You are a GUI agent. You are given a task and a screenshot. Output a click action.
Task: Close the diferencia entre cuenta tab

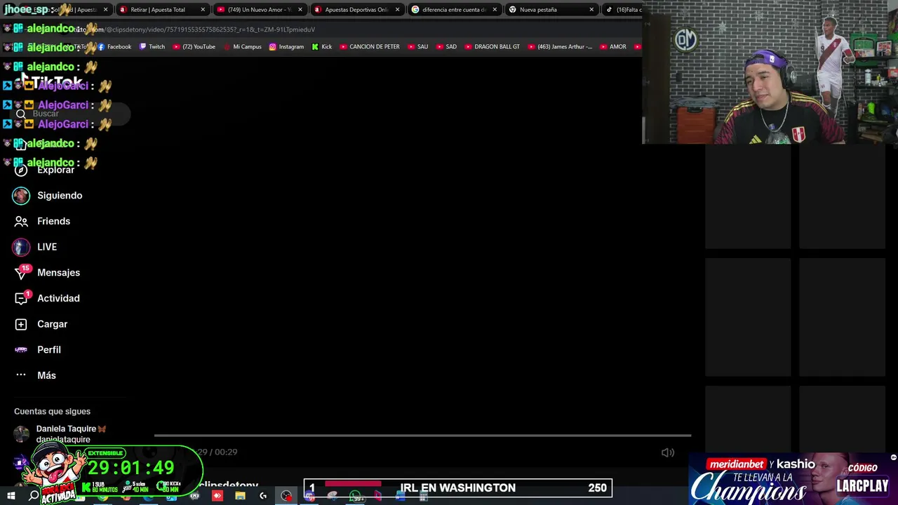click(x=495, y=10)
